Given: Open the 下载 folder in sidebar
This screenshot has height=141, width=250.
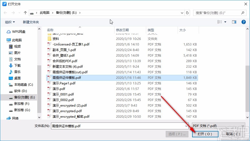Looking at the screenshot, I should click(15, 65).
